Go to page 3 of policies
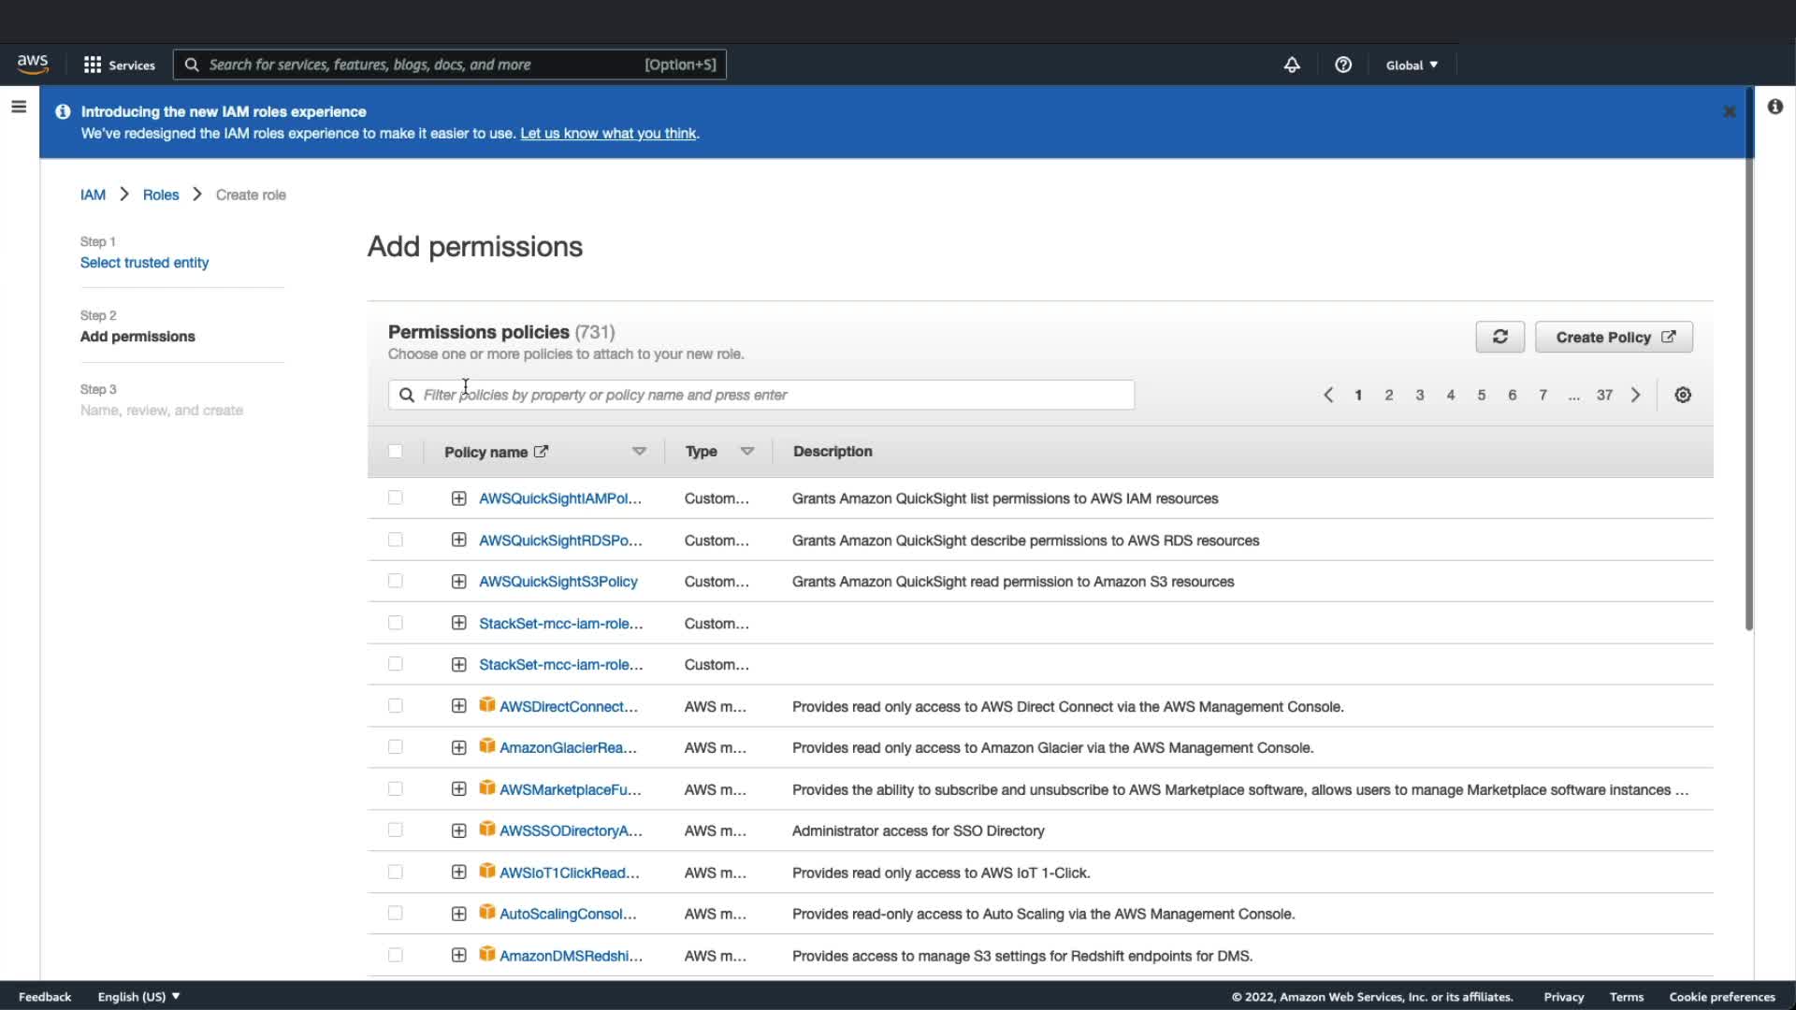The width and height of the screenshot is (1796, 1010). (1419, 395)
